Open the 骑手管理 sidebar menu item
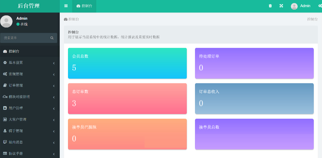This screenshot has width=322, height=158. click(x=16, y=131)
